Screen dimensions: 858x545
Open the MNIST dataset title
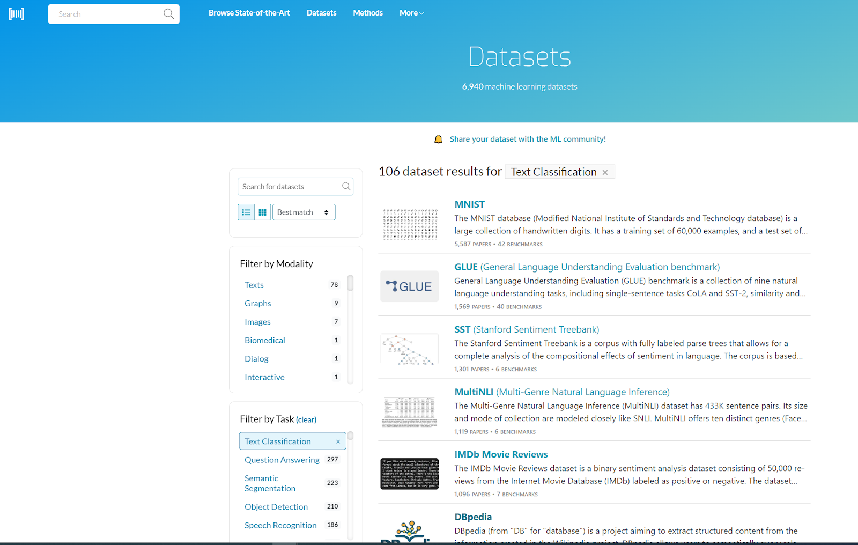(x=470, y=204)
